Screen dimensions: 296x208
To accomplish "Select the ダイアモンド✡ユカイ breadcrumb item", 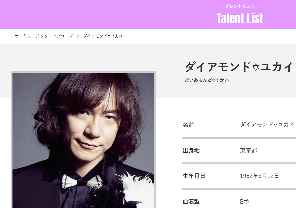I will pos(103,36).
